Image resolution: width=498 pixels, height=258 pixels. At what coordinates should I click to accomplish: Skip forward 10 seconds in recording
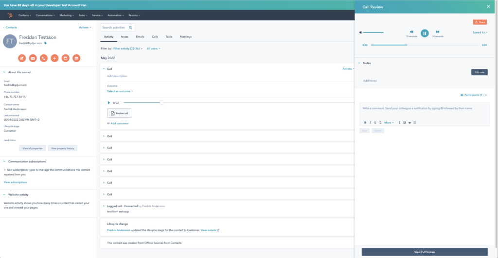(438, 32)
